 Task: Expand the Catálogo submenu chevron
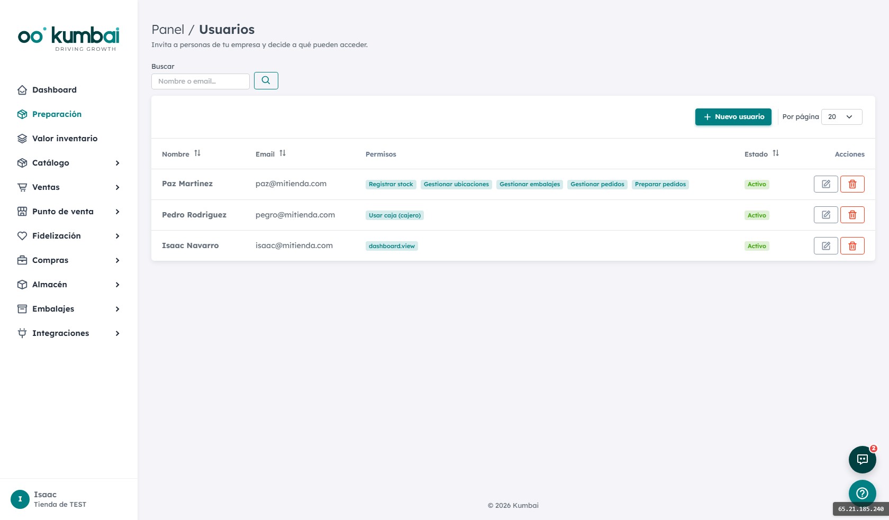click(117, 163)
